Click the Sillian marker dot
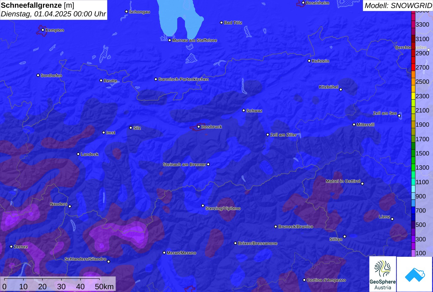The height and width of the screenshot is (292, 433). pyautogui.click(x=345, y=237)
